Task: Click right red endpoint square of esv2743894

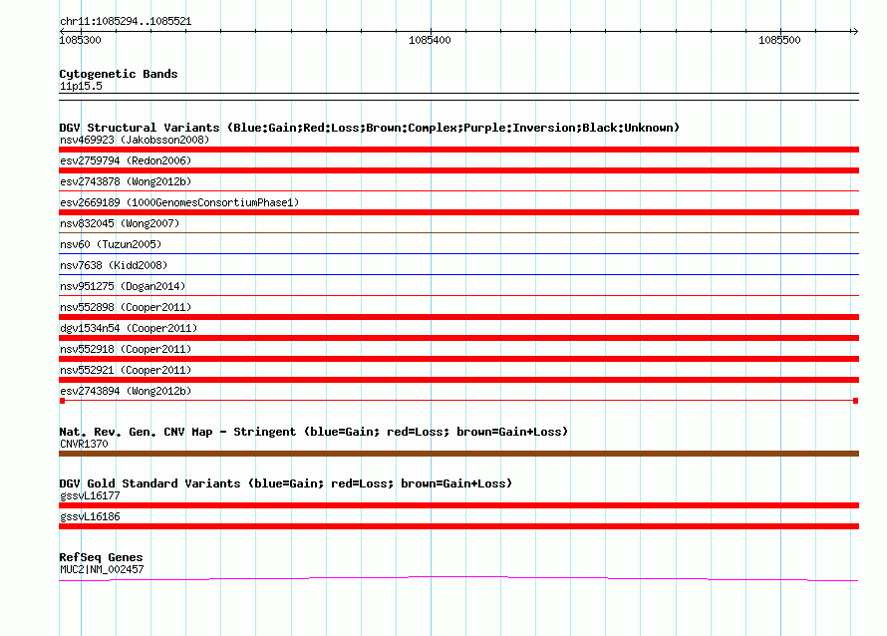Action: [x=855, y=401]
